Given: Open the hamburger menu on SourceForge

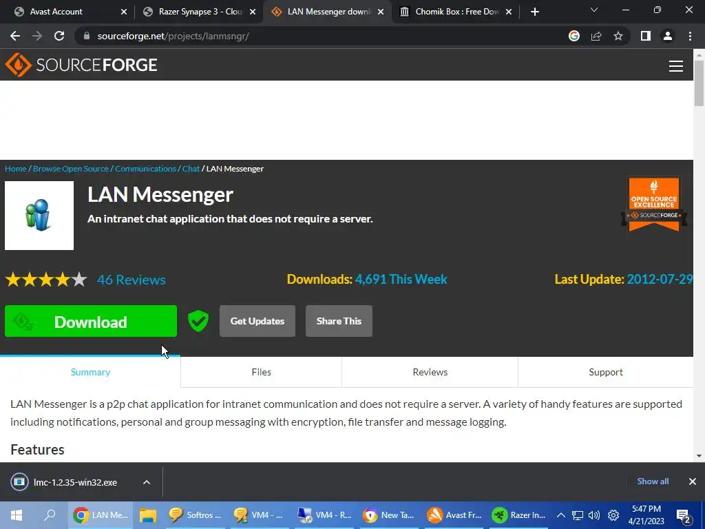Looking at the screenshot, I should (x=676, y=66).
